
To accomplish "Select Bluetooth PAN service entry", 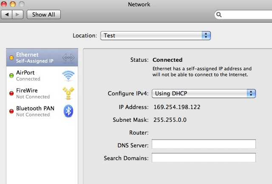I will tap(36, 111).
